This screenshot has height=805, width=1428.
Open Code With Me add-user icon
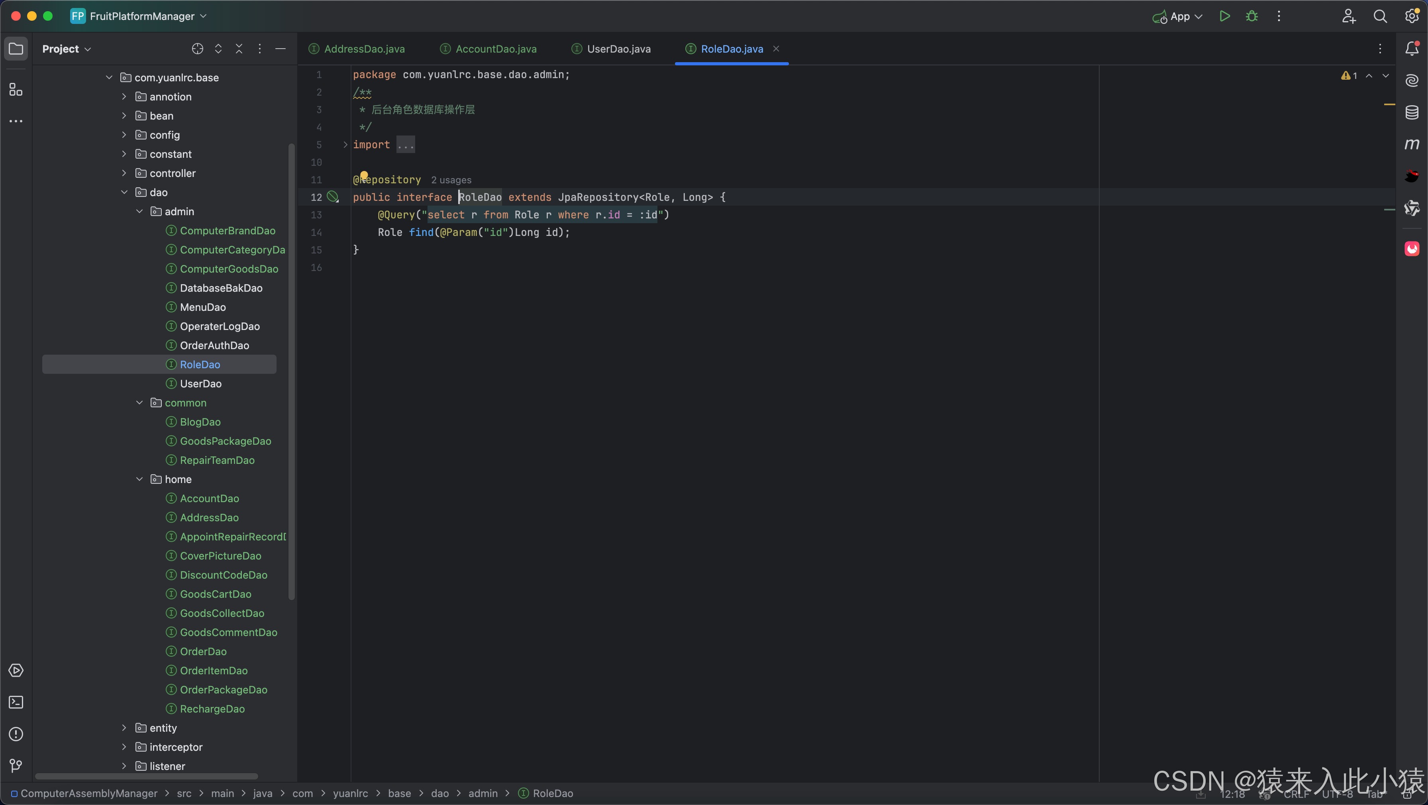tap(1349, 16)
